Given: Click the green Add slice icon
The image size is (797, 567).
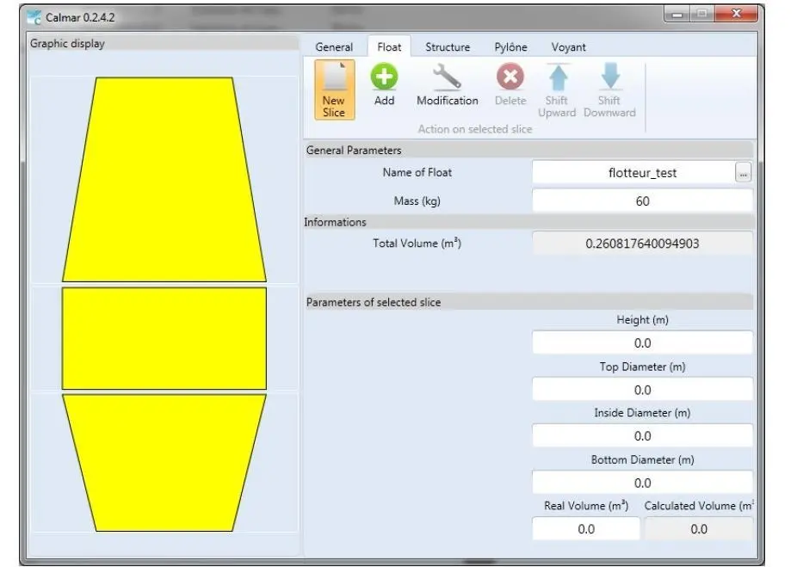Looking at the screenshot, I should [384, 77].
